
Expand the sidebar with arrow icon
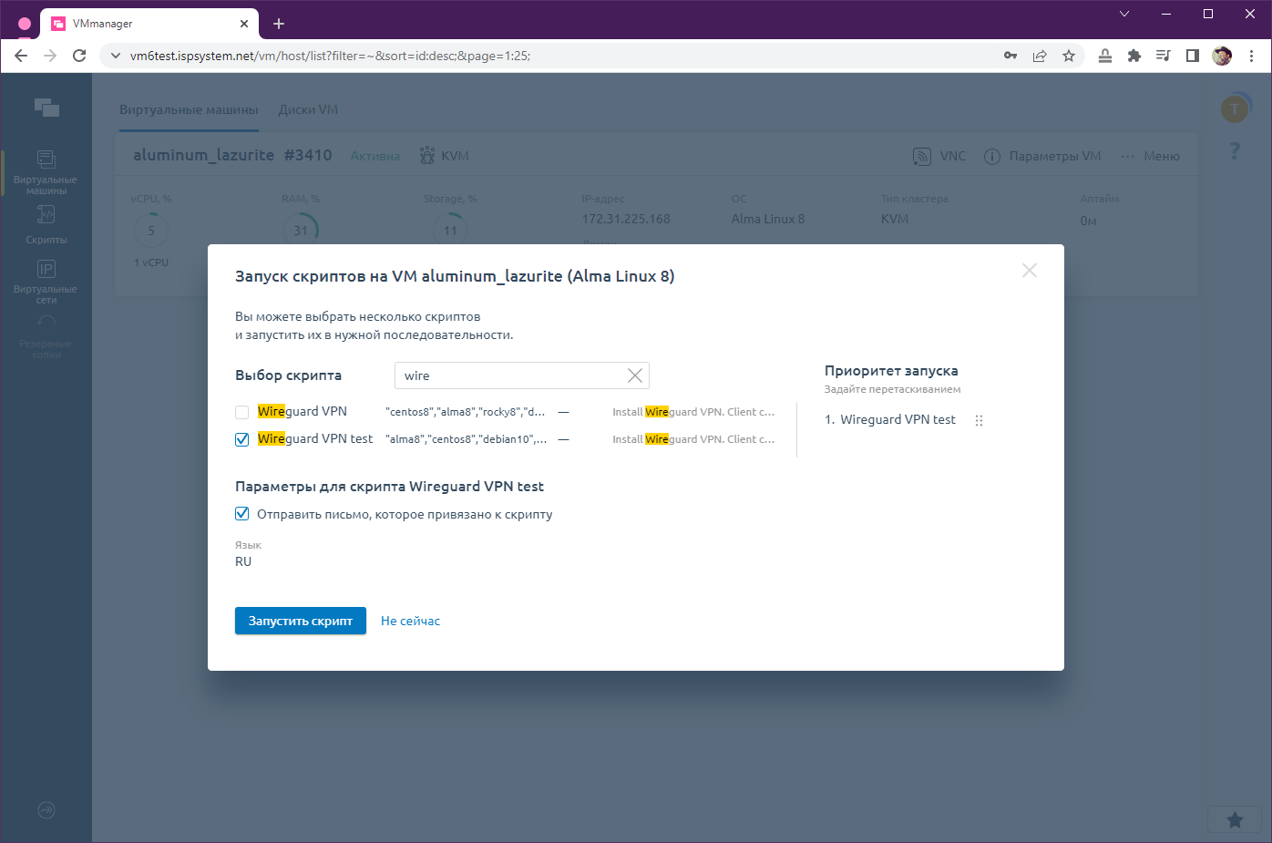click(x=46, y=809)
